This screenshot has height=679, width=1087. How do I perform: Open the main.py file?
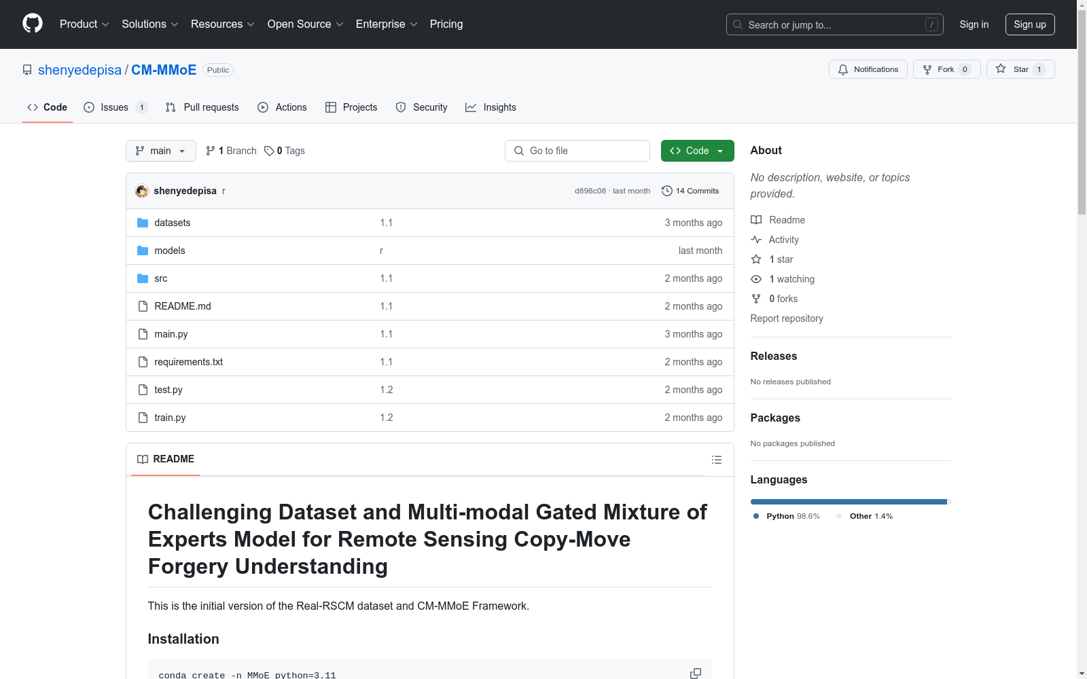pyautogui.click(x=171, y=334)
